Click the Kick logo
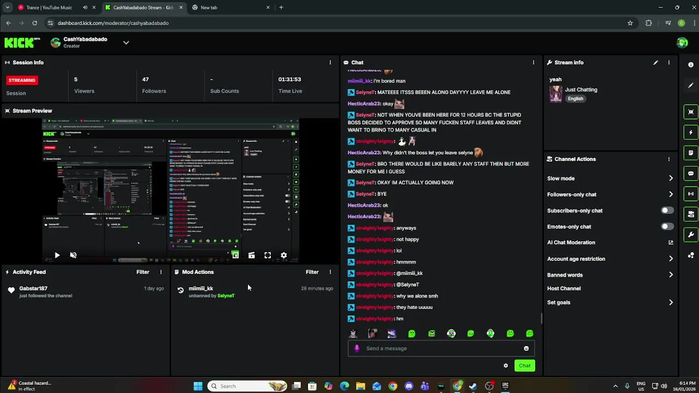The image size is (699, 393). point(22,42)
